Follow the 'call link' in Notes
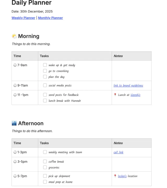 click(118, 152)
